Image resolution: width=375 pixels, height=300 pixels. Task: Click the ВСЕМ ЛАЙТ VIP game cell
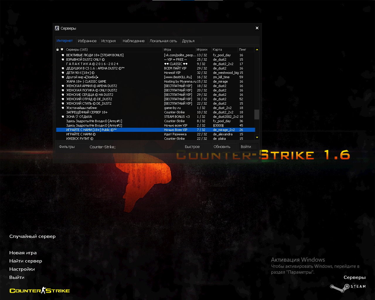175,68
